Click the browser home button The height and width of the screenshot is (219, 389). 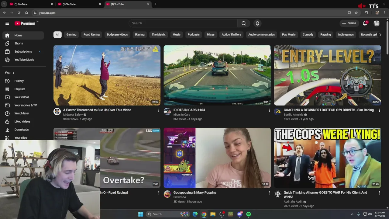click(26, 13)
